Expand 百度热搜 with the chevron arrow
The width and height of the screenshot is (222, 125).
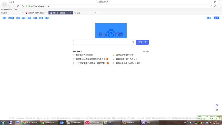click(81, 51)
